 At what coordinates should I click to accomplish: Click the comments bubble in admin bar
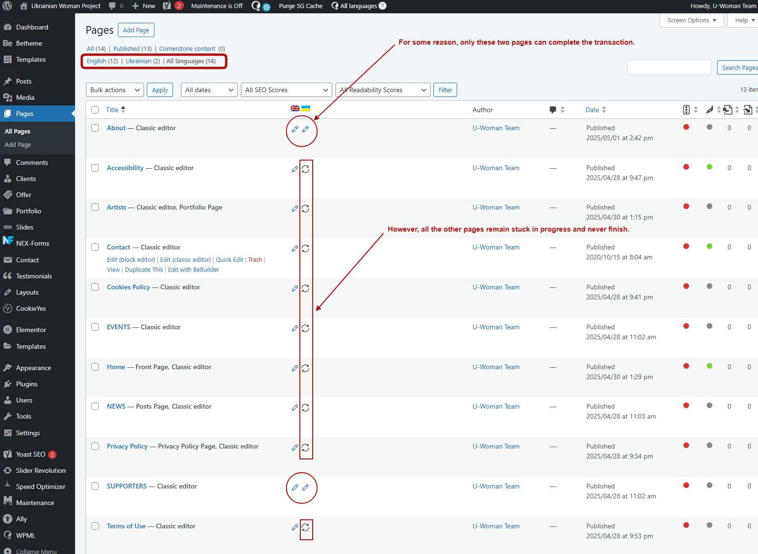click(112, 6)
